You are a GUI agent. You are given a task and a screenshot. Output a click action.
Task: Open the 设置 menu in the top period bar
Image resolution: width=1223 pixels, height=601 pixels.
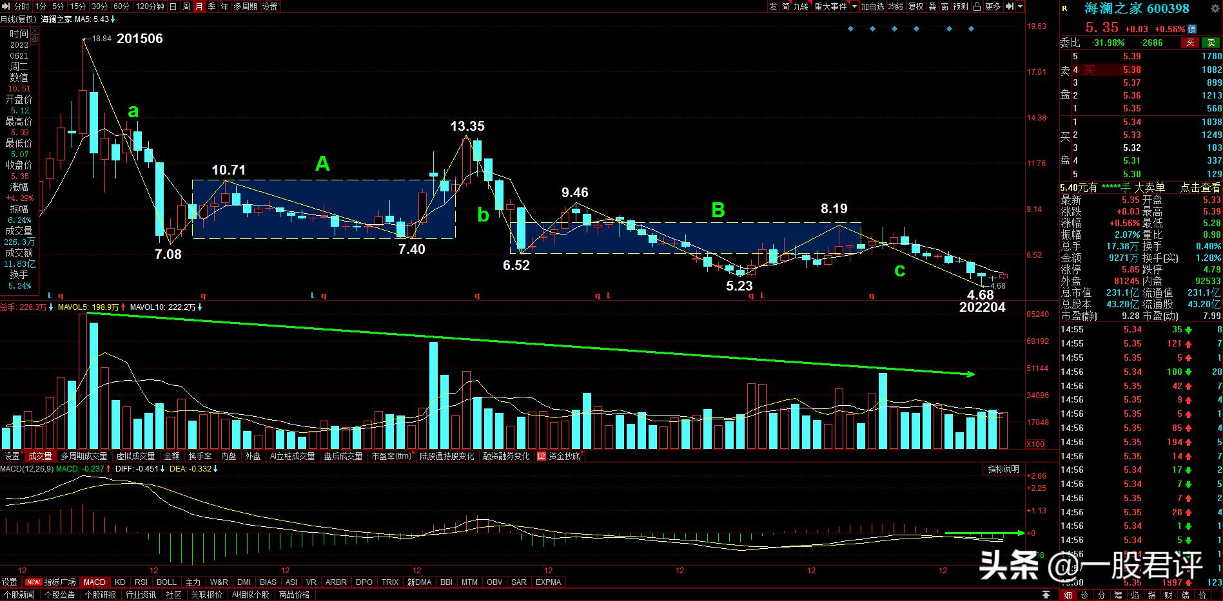[270, 6]
